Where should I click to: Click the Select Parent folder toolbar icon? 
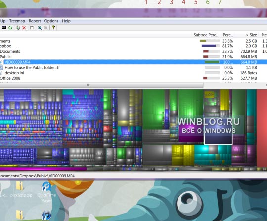pos(32,27)
